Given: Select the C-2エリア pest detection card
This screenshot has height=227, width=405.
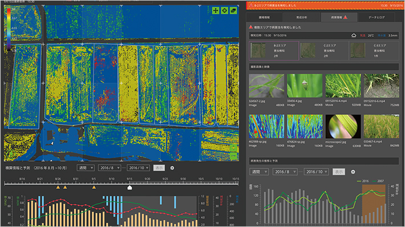Looking at the screenshot, I should pyautogui.click(x=324, y=51).
